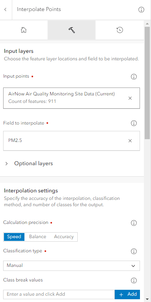Click the Add class break button
The width and height of the screenshot is (151, 302).
point(127,294)
